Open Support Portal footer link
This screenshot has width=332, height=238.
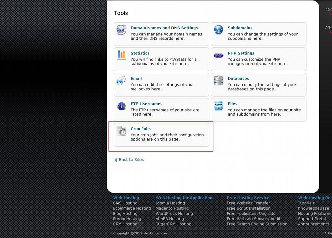point(312,219)
